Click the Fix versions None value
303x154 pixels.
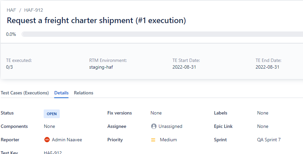[156, 113]
